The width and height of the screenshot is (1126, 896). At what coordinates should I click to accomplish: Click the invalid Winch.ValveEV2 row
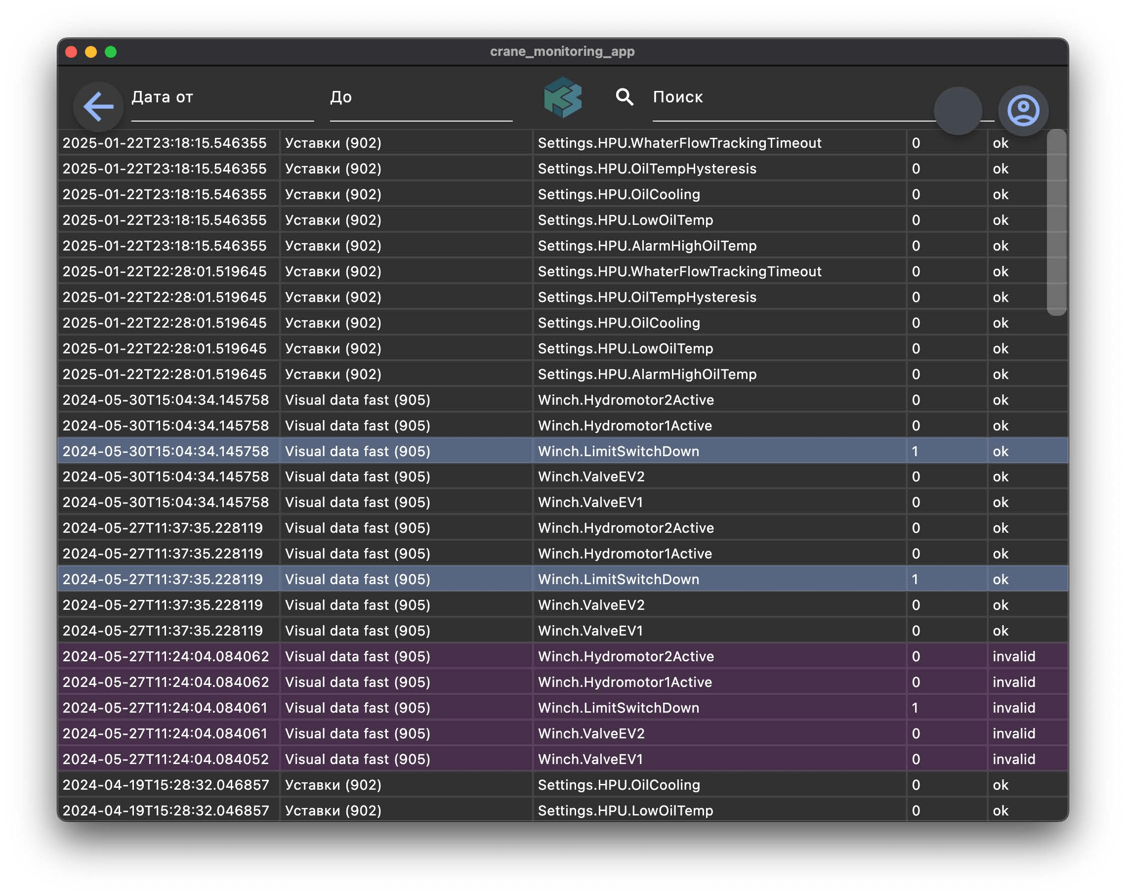pyautogui.click(x=563, y=733)
